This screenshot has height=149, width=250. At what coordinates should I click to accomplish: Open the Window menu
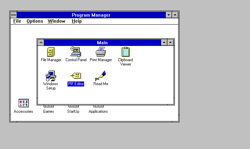click(57, 21)
